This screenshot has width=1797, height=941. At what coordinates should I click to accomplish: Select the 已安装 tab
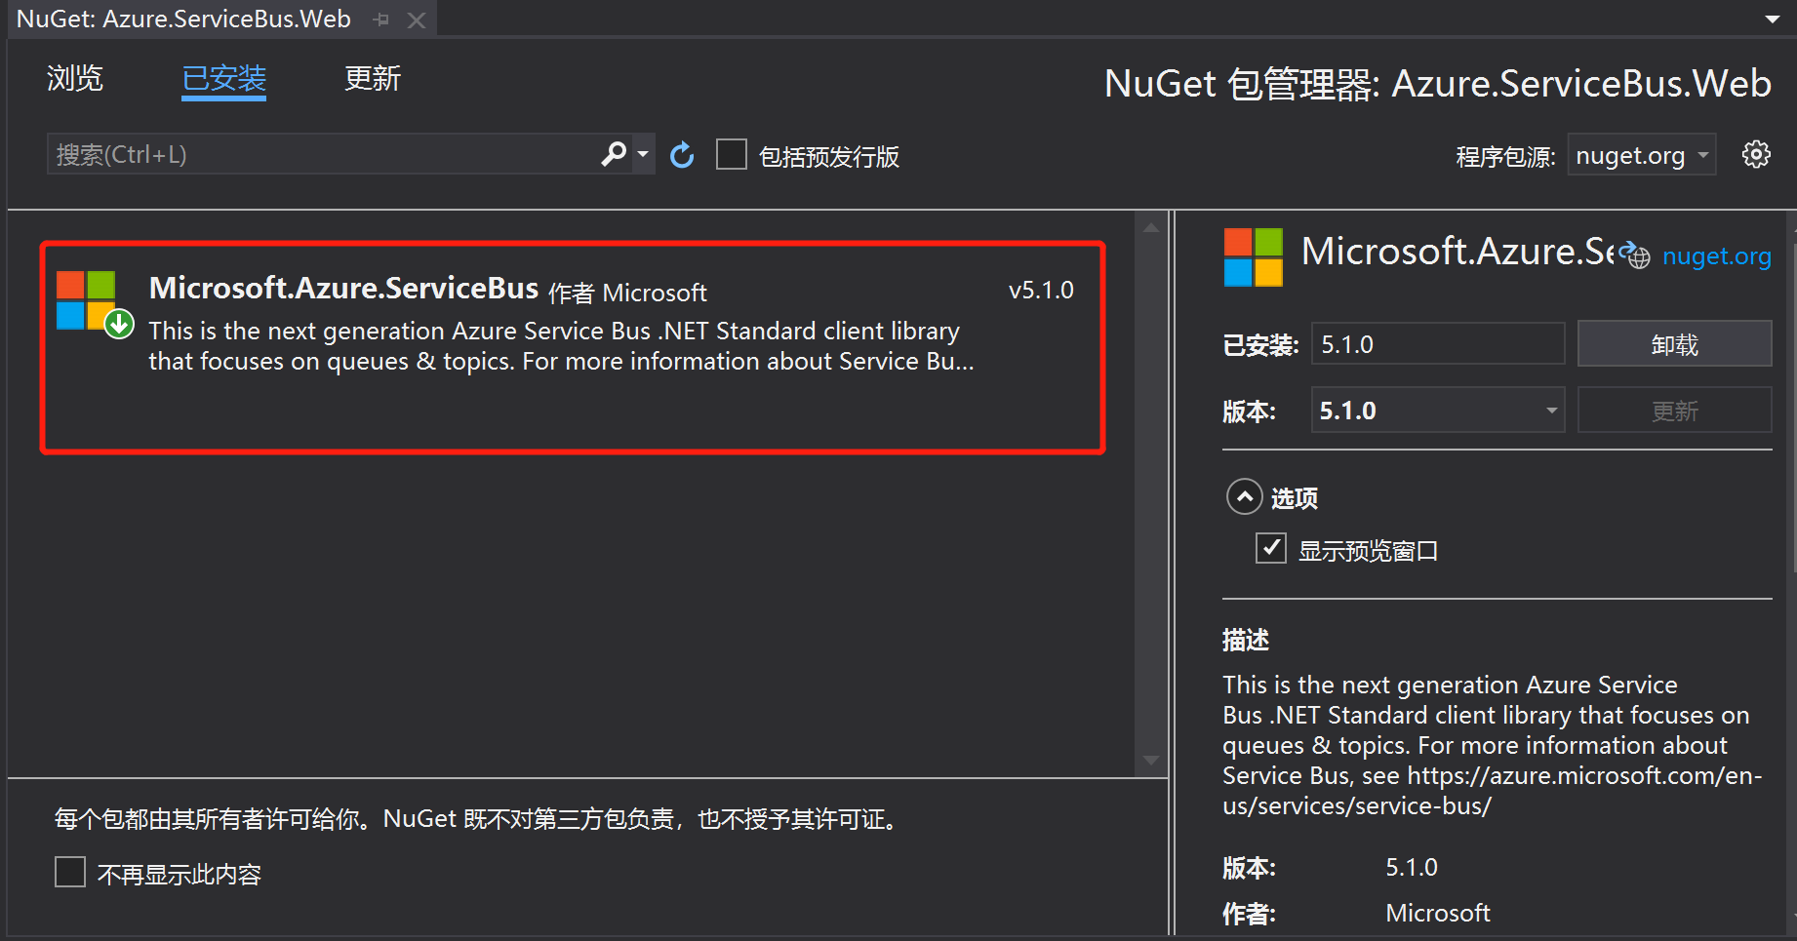click(223, 78)
